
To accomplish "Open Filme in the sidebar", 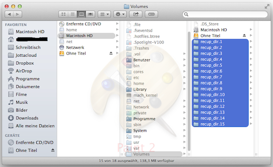I will click(x=17, y=94).
